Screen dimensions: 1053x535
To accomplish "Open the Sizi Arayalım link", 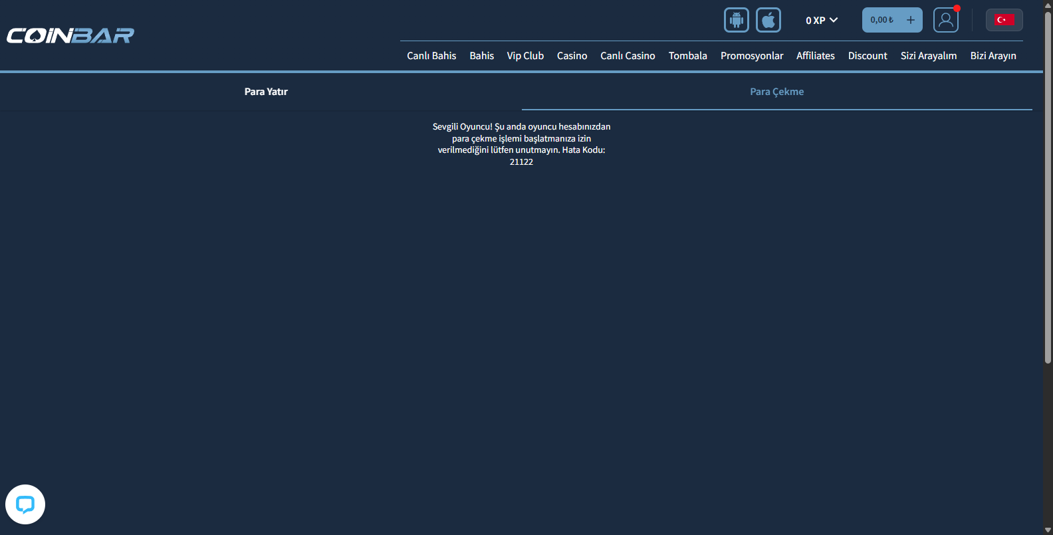I will point(928,56).
